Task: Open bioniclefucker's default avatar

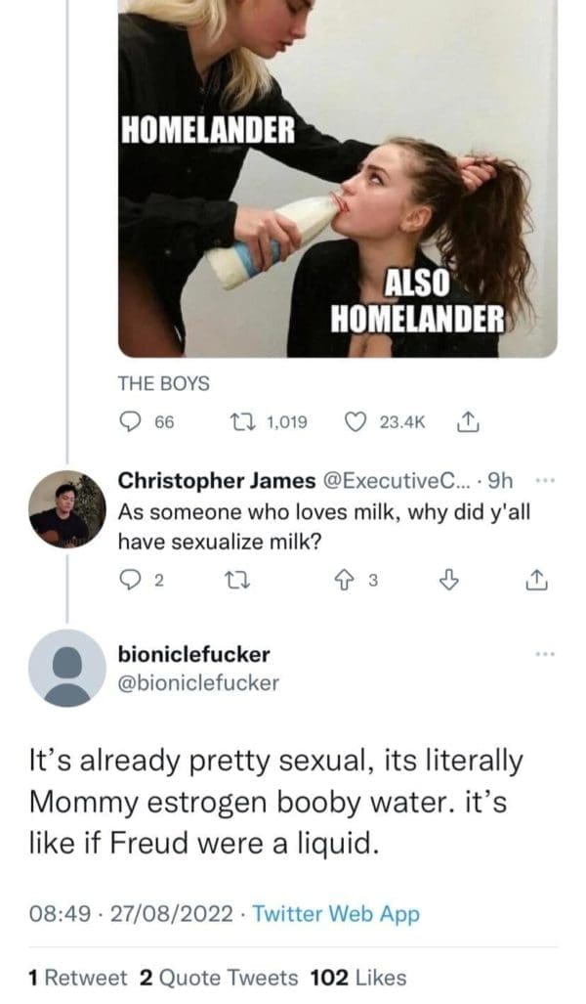Action: click(x=66, y=668)
